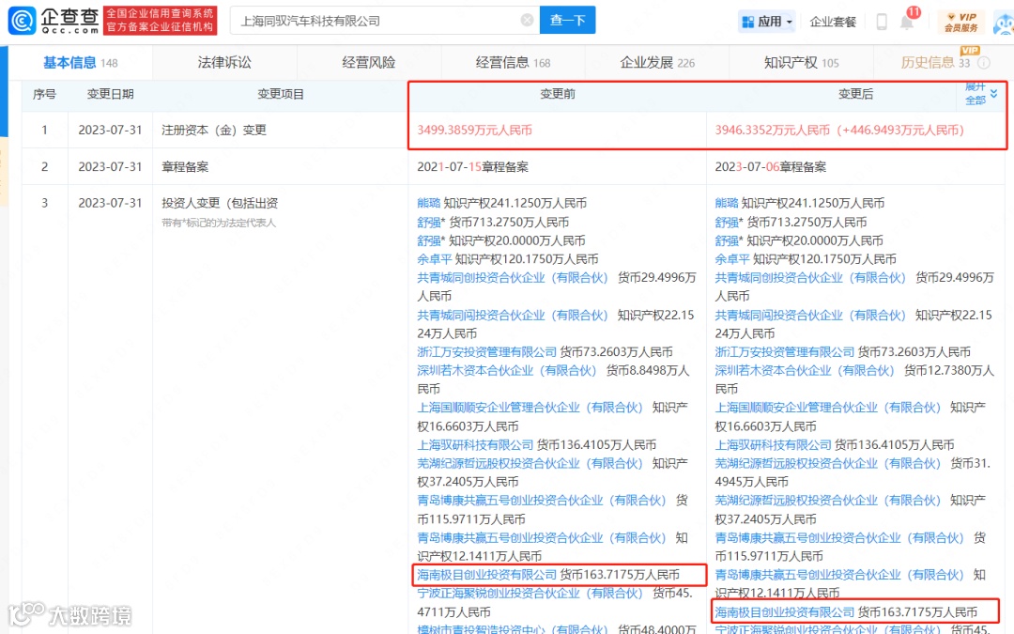Screen dimensions: 1014x634
Task: Open 共青城同闯投资合伙企业 link in 变更前 column
Action: pyautogui.click(x=513, y=315)
